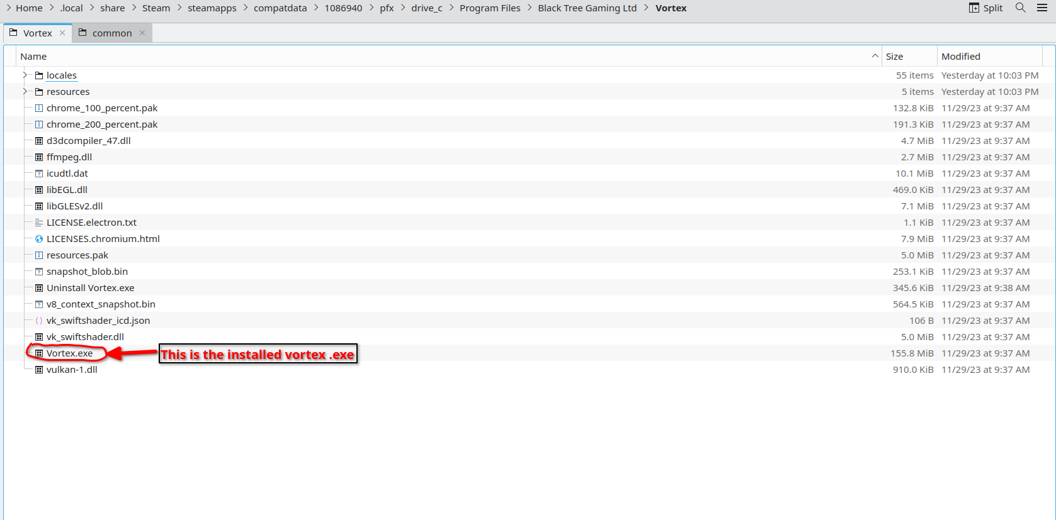Click the Split view button
1056x520 pixels.
point(986,8)
